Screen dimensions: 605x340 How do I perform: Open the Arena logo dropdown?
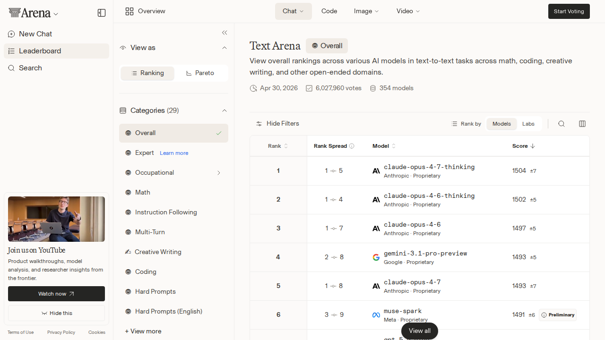[56, 14]
